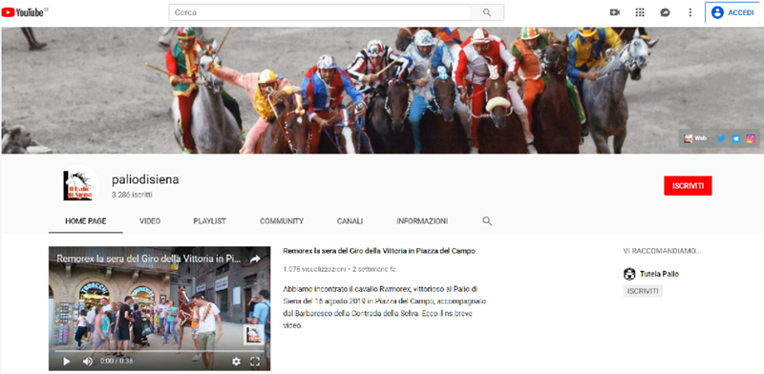Open the Telegram link icon on the banner
Screen dimensions: 764x374
pyautogui.click(x=735, y=138)
